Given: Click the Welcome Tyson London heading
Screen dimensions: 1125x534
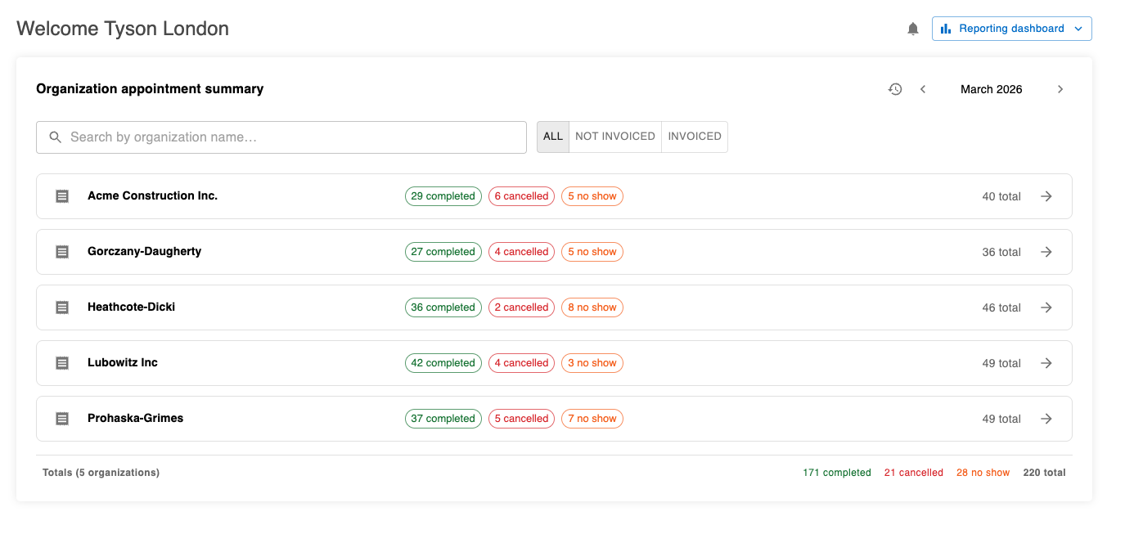Looking at the screenshot, I should coord(123,29).
